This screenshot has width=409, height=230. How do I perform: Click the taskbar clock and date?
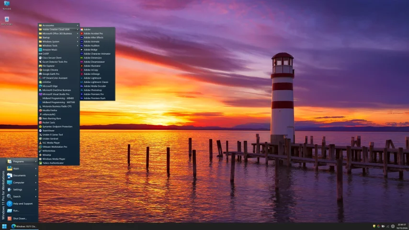point(402,226)
